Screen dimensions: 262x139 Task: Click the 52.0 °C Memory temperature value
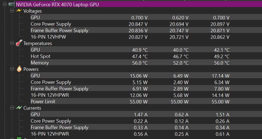181,63
